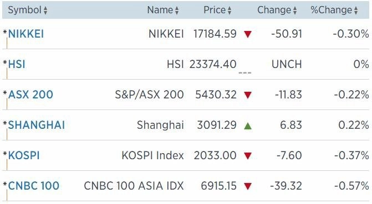
Task: Click red down arrow for CNBC 100
Action: pyautogui.click(x=248, y=186)
